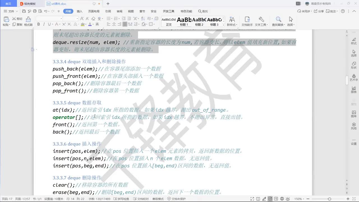Open the font color picker
Screen dimensions: 359x202
[x=90, y=24]
